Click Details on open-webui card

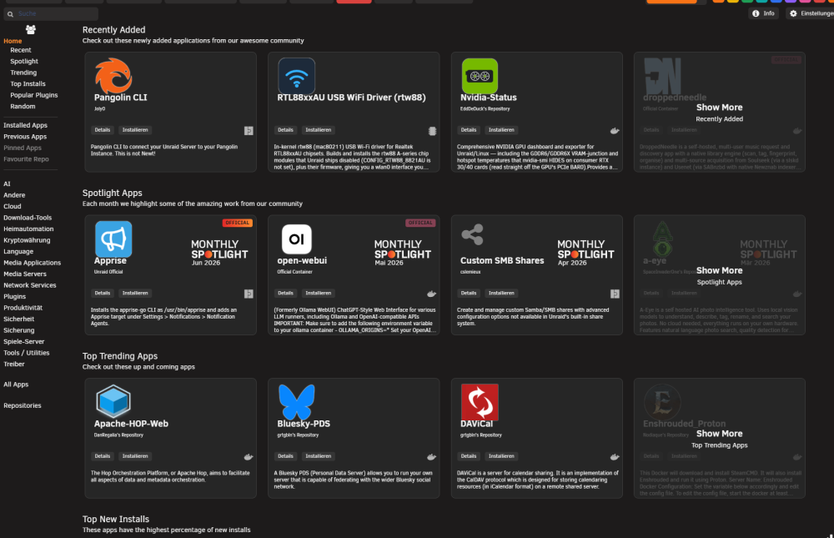click(x=285, y=294)
